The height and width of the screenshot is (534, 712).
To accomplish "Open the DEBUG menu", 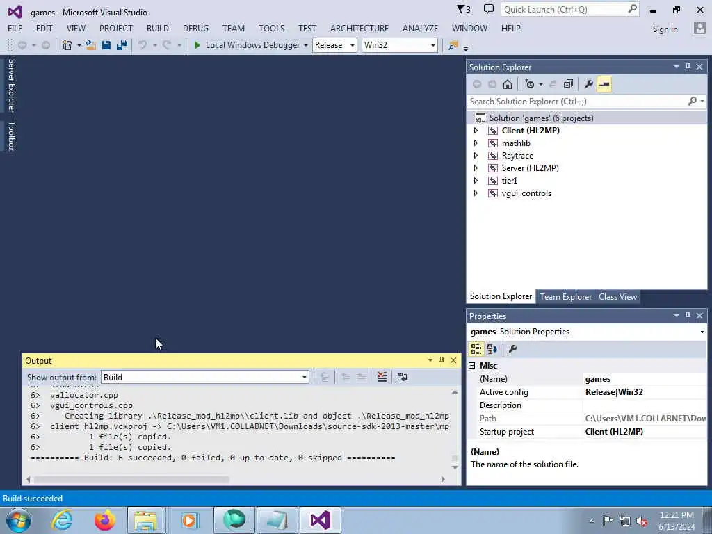I will (x=195, y=28).
